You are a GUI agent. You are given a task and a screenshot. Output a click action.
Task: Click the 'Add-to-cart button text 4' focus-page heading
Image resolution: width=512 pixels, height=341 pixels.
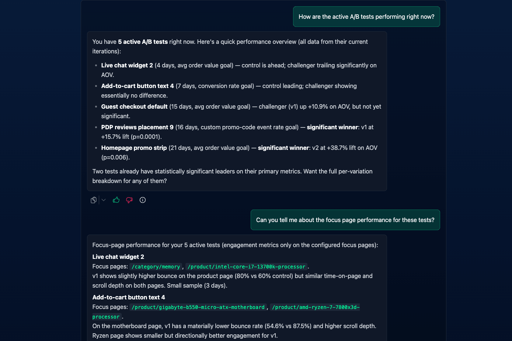coord(129,297)
